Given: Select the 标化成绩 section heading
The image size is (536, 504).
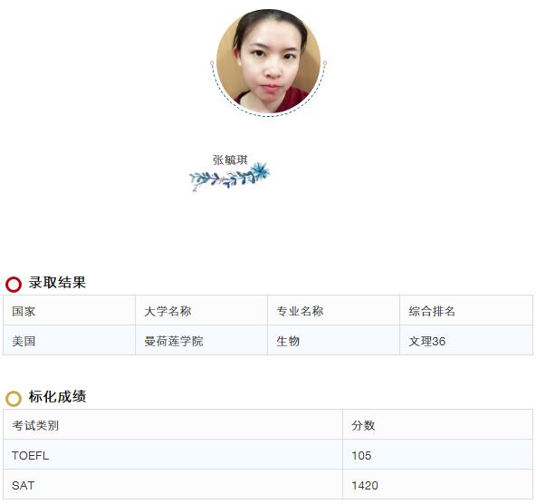Looking at the screenshot, I should coord(57,397).
